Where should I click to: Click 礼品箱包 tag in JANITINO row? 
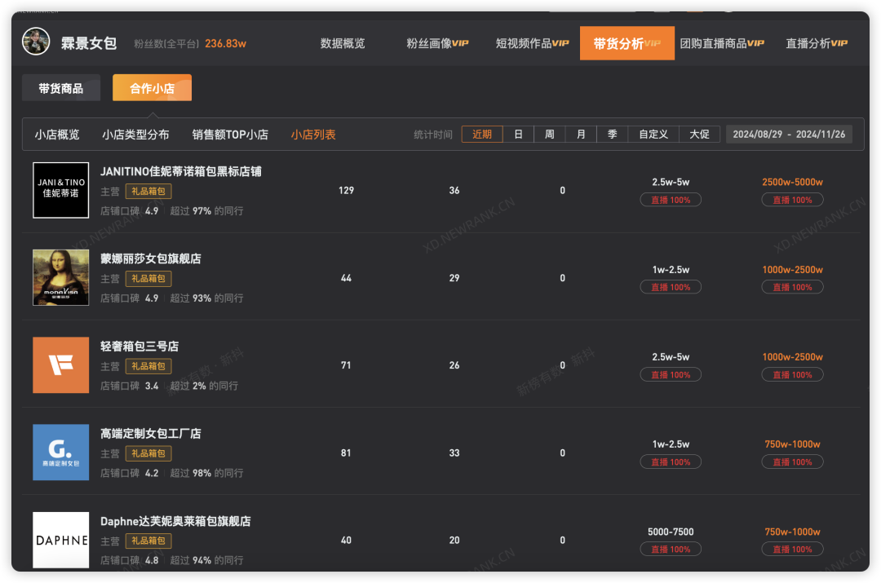coord(148,192)
